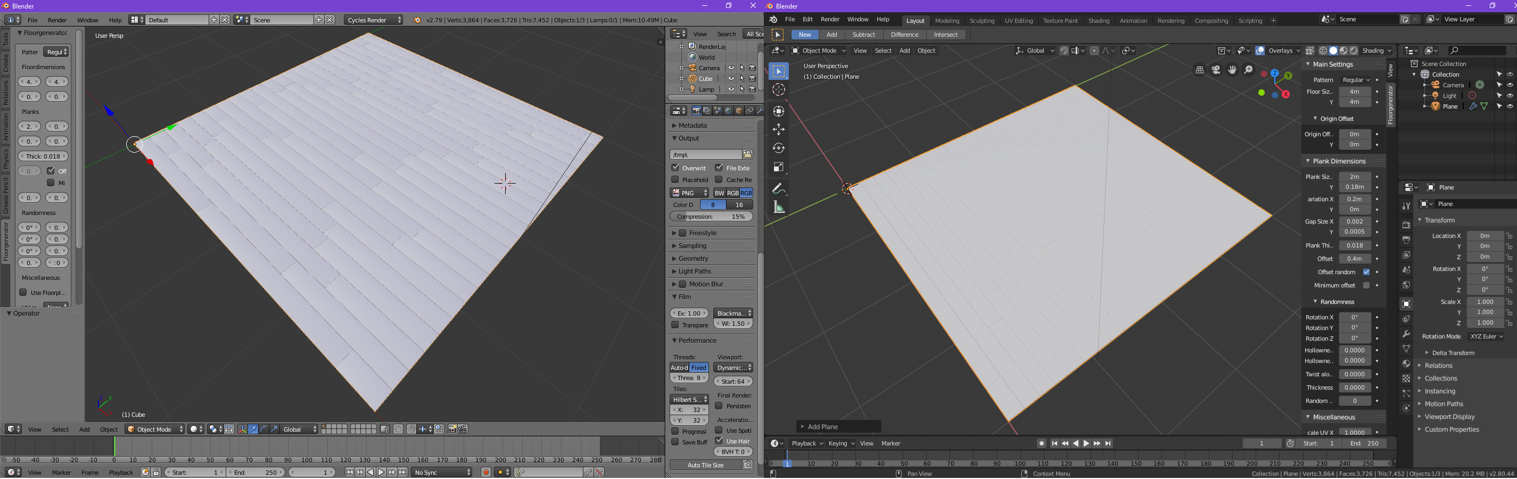Switch to the UV Editing workspace tab

pos(1018,21)
